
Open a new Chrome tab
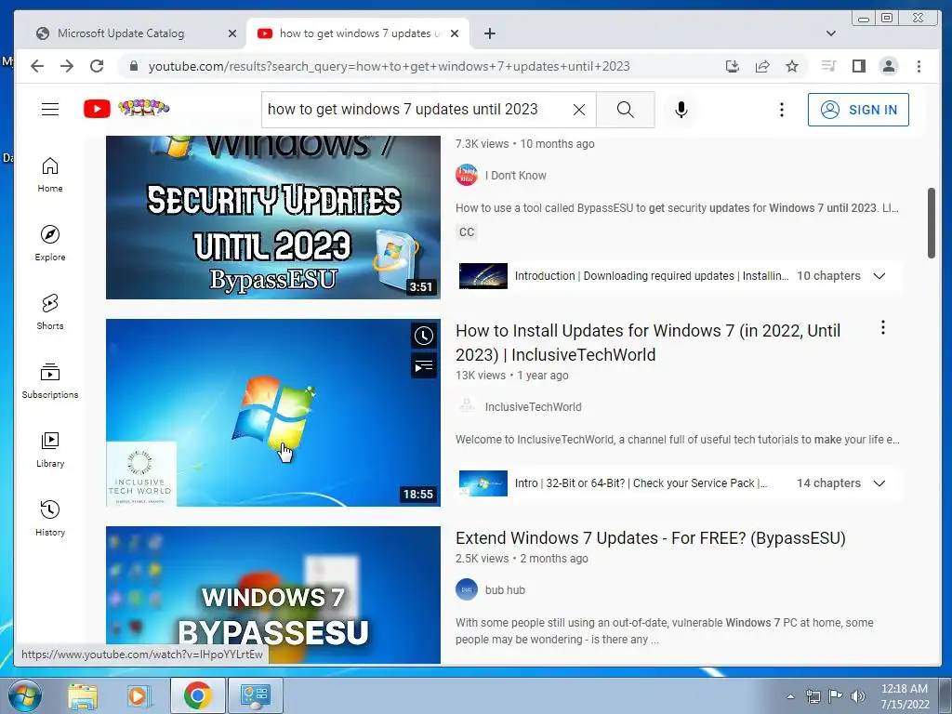[489, 33]
